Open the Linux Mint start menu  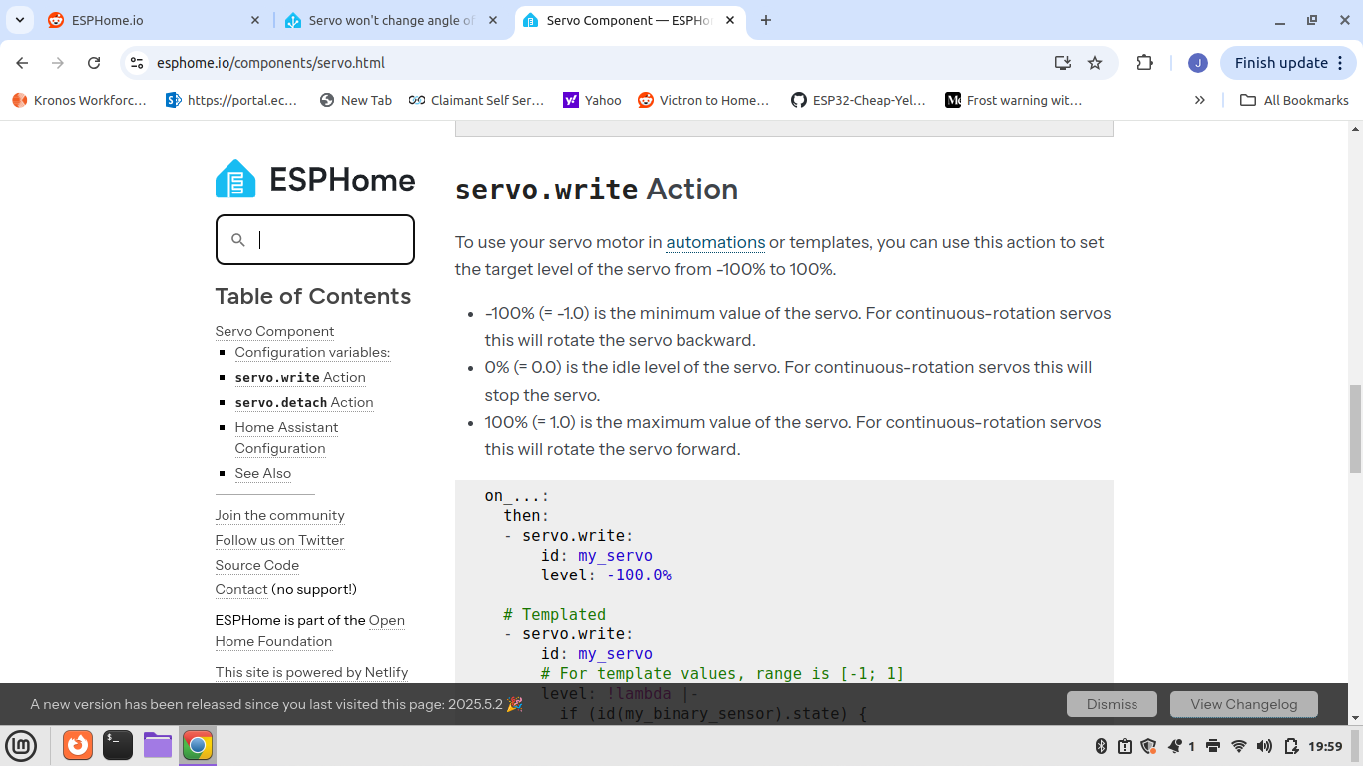(22, 746)
